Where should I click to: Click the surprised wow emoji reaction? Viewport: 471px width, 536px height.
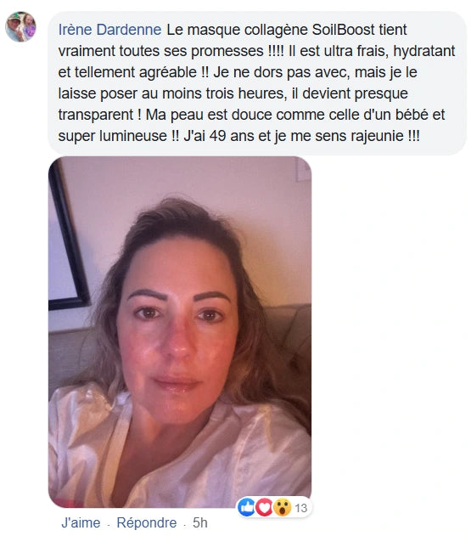click(282, 507)
